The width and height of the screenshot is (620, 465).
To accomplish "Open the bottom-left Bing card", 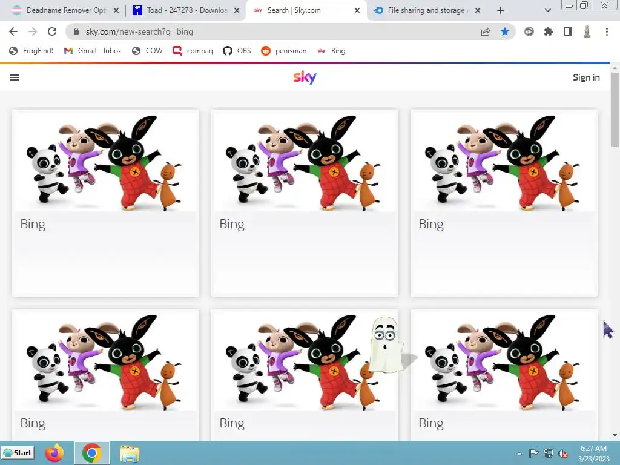I will [x=105, y=375].
